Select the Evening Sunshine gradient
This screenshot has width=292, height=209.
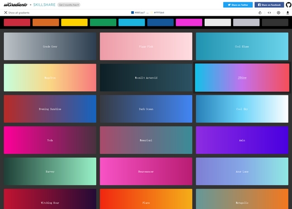[x=50, y=109]
